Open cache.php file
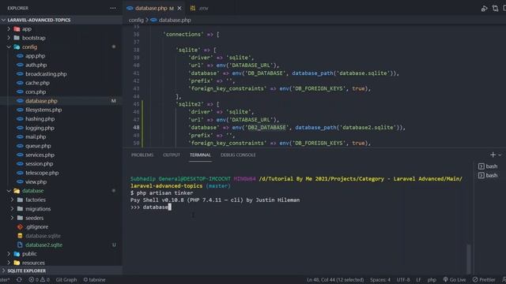The image size is (506, 284). point(37,83)
